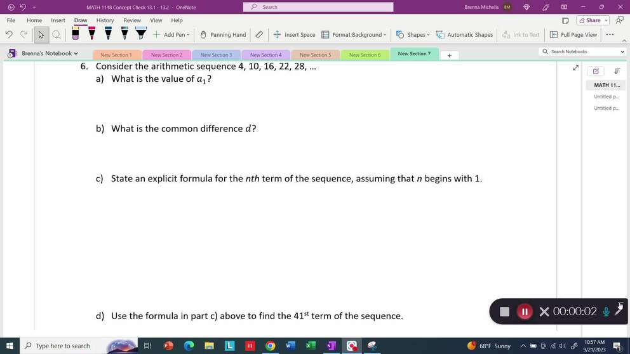Switch to Full Page View
Viewport: 630px width, 354px height.
(573, 35)
